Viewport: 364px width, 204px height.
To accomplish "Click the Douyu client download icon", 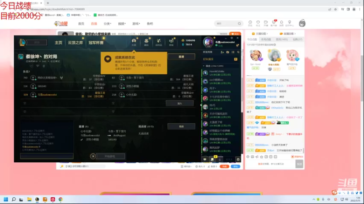I will [274, 23].
